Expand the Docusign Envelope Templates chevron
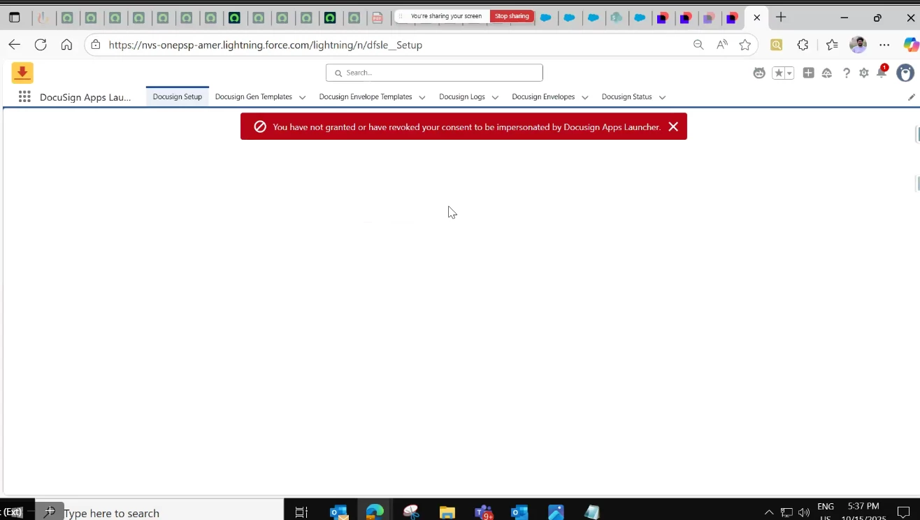The image size is (920, 520). (x=422, y=97)
